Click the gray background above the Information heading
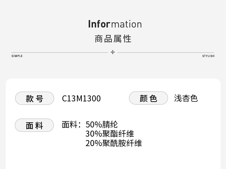226x169 pixels. [113, 9]
